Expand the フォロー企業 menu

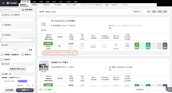(72, 5)
